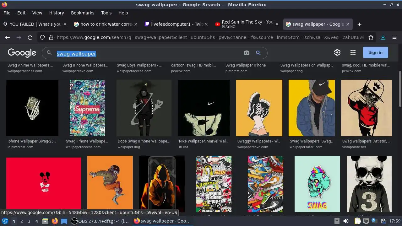Click the padlock site info icon
Image resolution: width=402 pixels, height=226 pixels.
(51, 37)
